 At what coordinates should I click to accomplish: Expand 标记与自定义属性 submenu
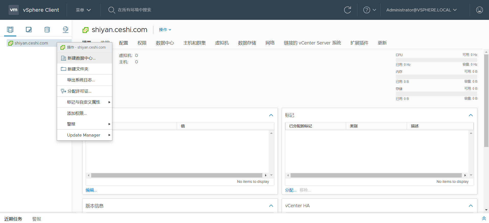85,102
